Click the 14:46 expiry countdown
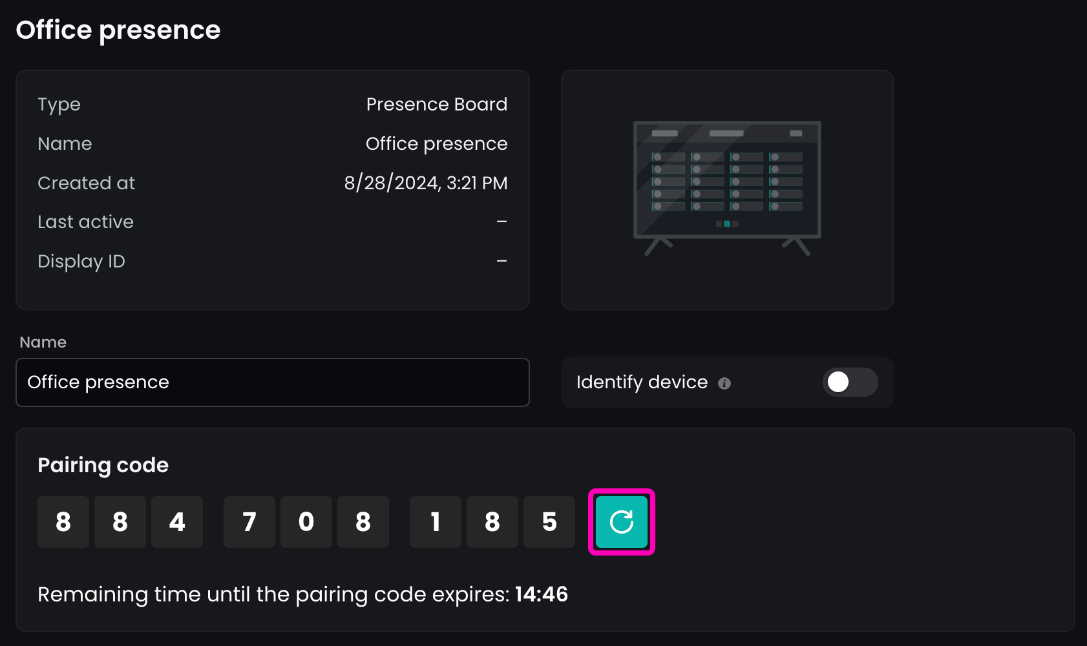 [x=542, y=594]
